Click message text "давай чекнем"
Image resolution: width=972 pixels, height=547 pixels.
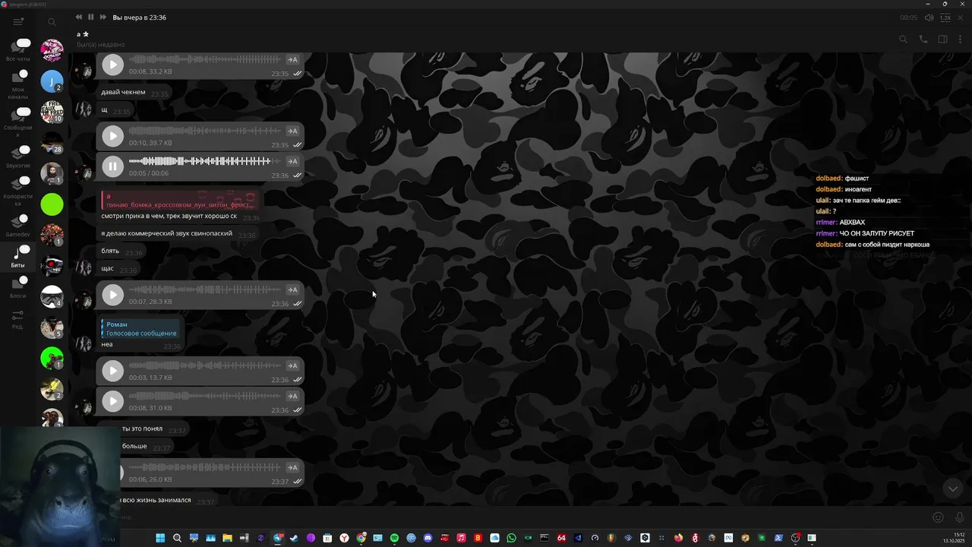[123, 93]
